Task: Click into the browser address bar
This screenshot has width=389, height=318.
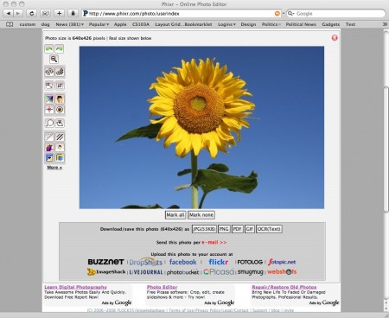Action: [x=182, y=14]
